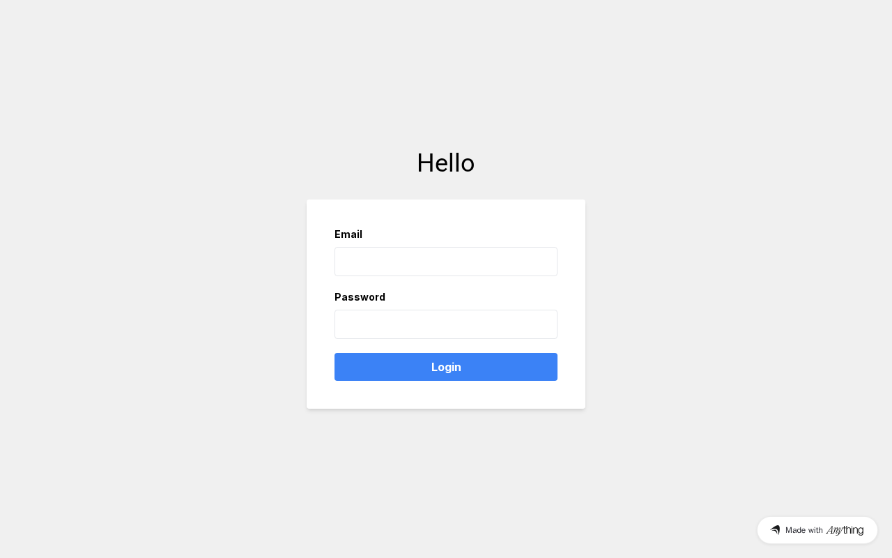Focus the Email input field

[x=446, y=262]
